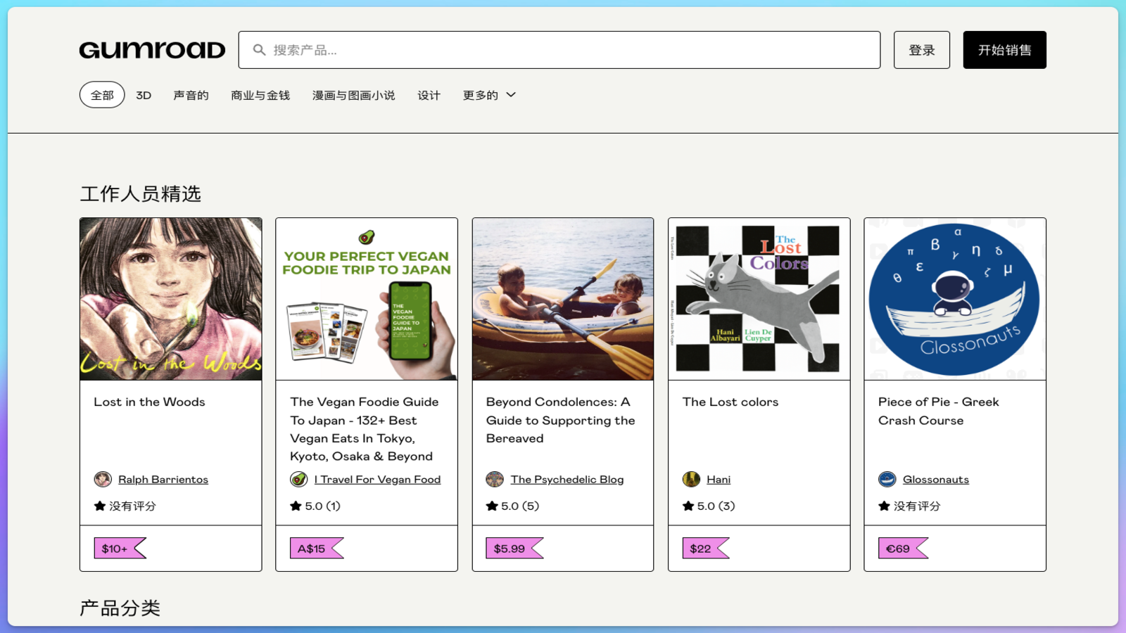1126x633 pixels.
Task: Open Vegan Foodie Trip to Japan cover image
Action: click(367, 299)
